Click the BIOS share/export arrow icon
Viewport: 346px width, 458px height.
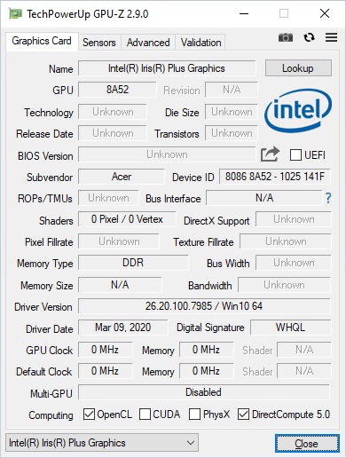270,154
